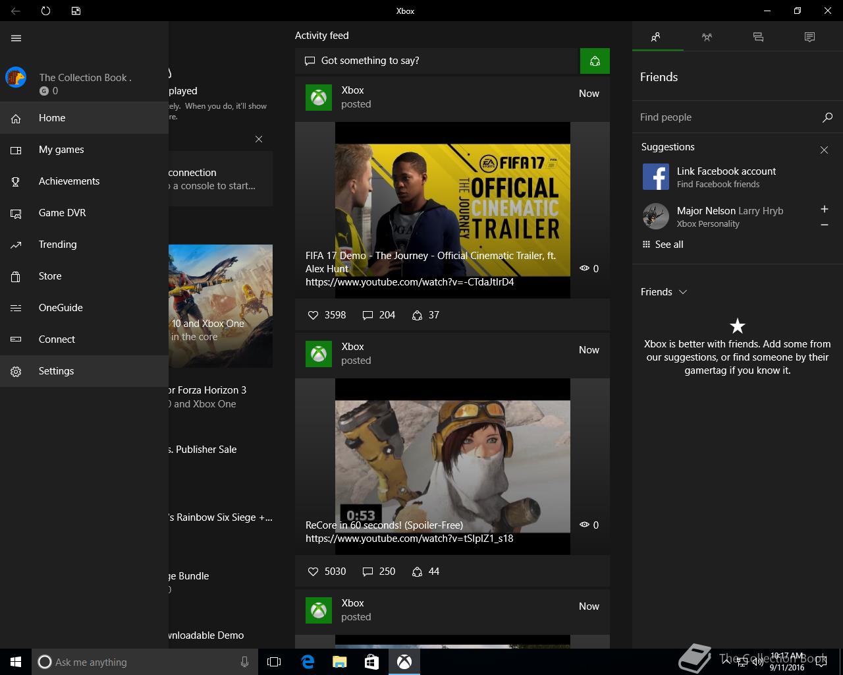The height and width of the screenshot is (675, 843).
Task: Open Windows Store from taskbar
Action: 371,662
